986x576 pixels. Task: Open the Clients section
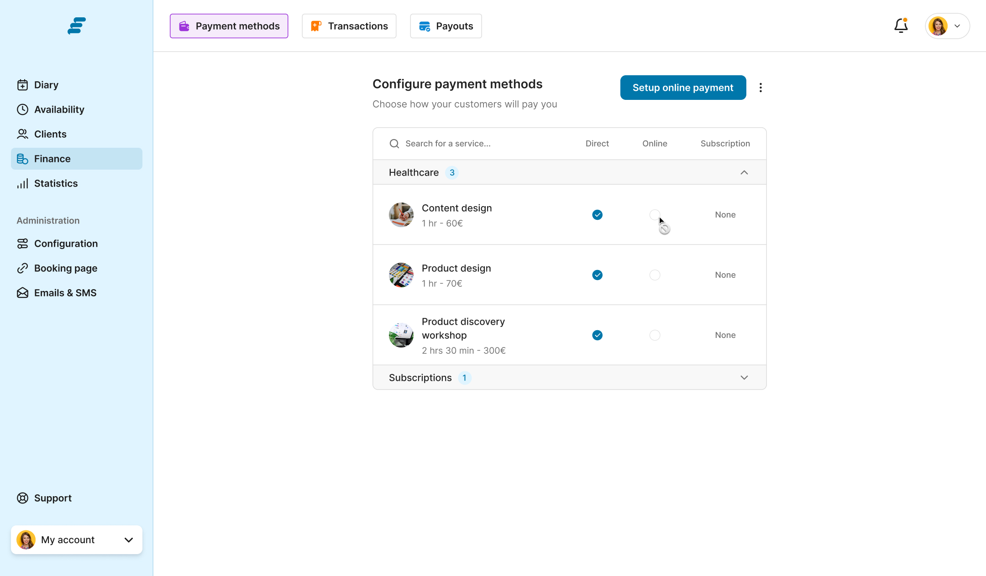50,134
